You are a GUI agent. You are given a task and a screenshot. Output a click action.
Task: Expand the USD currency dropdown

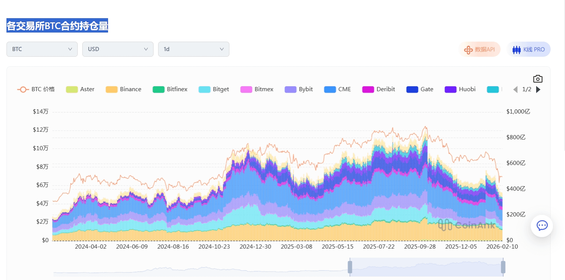tap(118, 49)
